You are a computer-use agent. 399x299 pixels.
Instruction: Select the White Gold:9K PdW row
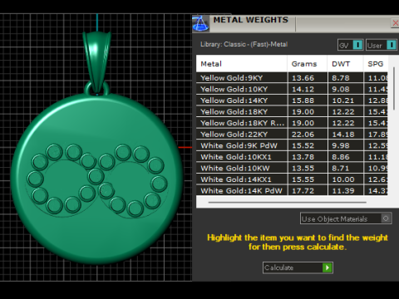[x=292, y=145]
